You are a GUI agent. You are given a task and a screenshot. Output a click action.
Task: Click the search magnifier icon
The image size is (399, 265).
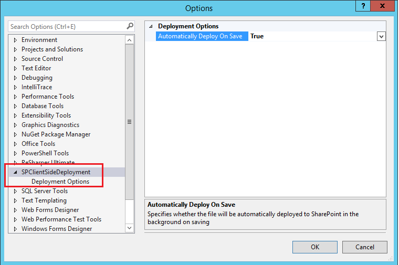point(130,26)
